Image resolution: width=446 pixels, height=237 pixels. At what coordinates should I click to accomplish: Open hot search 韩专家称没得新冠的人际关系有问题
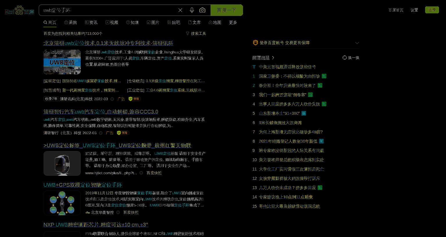(x=291, y=150)
